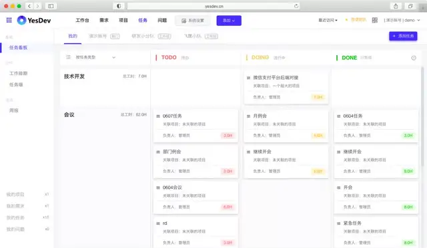Viewport: 427px width, 248px height.
Task: Click the list icon left of 按任务类型
Action: click(x=68, y=57)
